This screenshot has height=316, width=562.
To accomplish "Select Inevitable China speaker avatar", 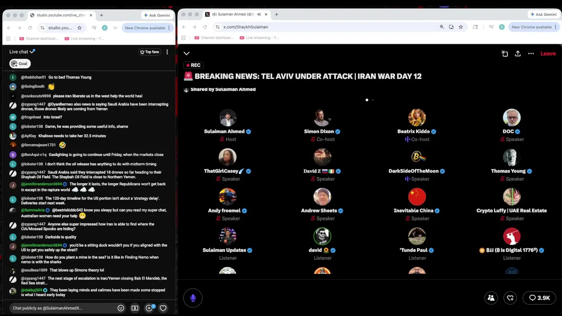I will point(417,197).
